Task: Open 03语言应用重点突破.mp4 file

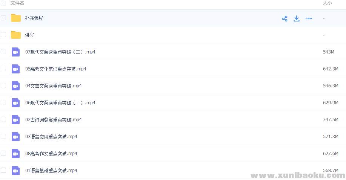Action: pos(51,137)
